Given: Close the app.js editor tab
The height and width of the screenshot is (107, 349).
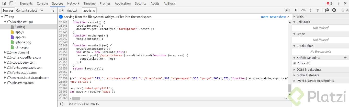Looking at the screenshot, I should (x=94, y=11).
